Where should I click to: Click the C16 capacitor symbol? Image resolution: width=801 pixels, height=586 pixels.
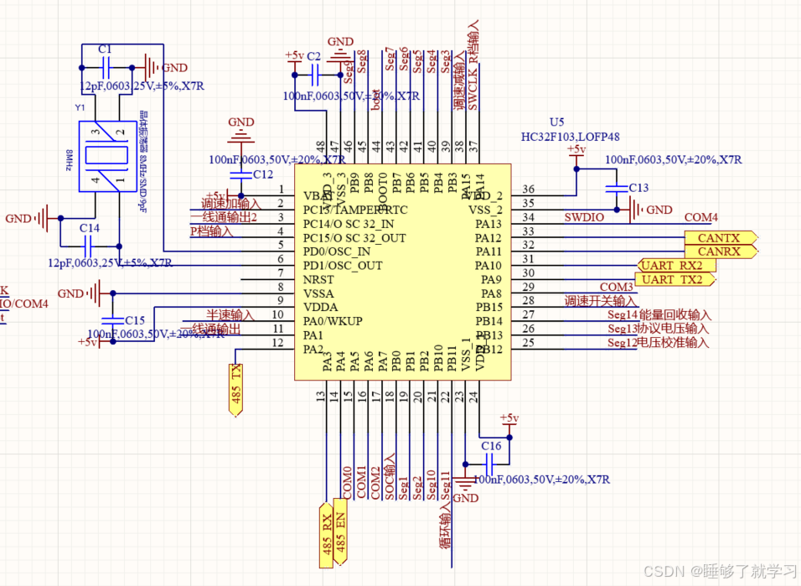point(489,464)
